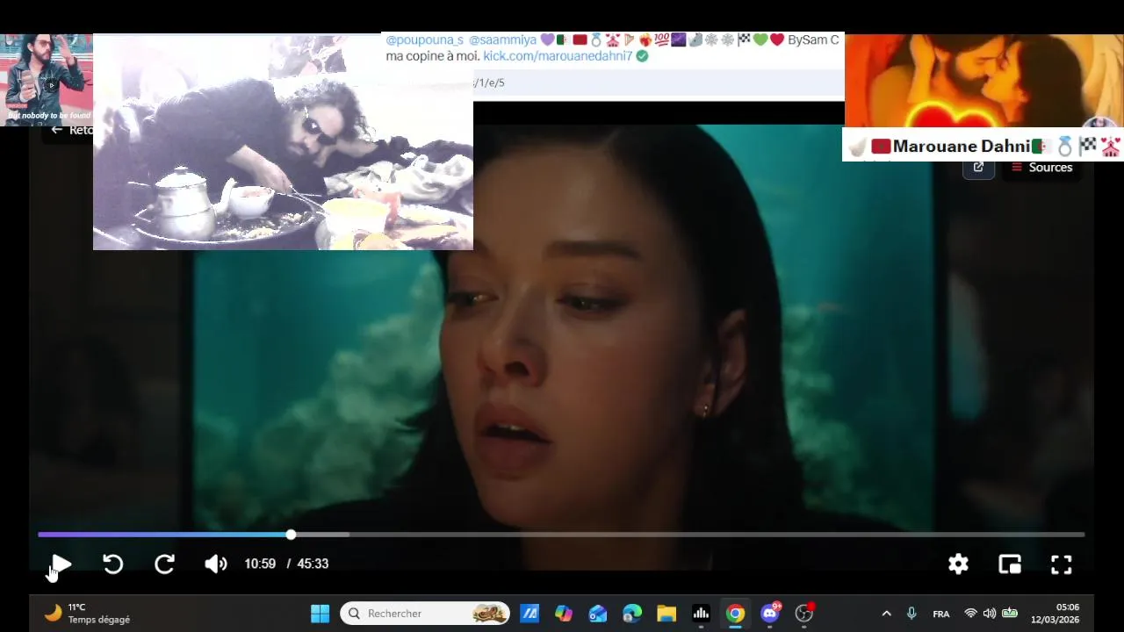Open the Wi-Fi network tray icon
The height and width of the screenshot is (632, 1124).
click(x=970, y=614)
